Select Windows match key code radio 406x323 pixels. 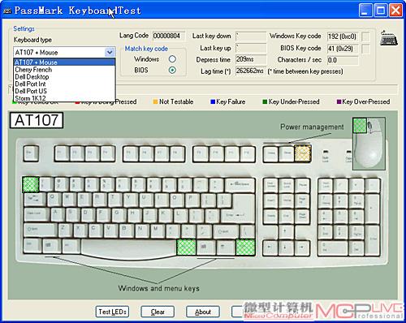[x=172, y=58]
